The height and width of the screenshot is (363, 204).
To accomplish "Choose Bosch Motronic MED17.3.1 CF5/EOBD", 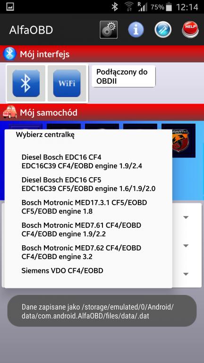I will coord(88,207).
